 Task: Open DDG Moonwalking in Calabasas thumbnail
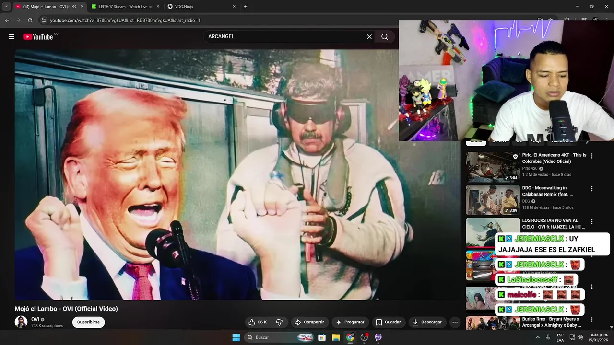[493, 200]
